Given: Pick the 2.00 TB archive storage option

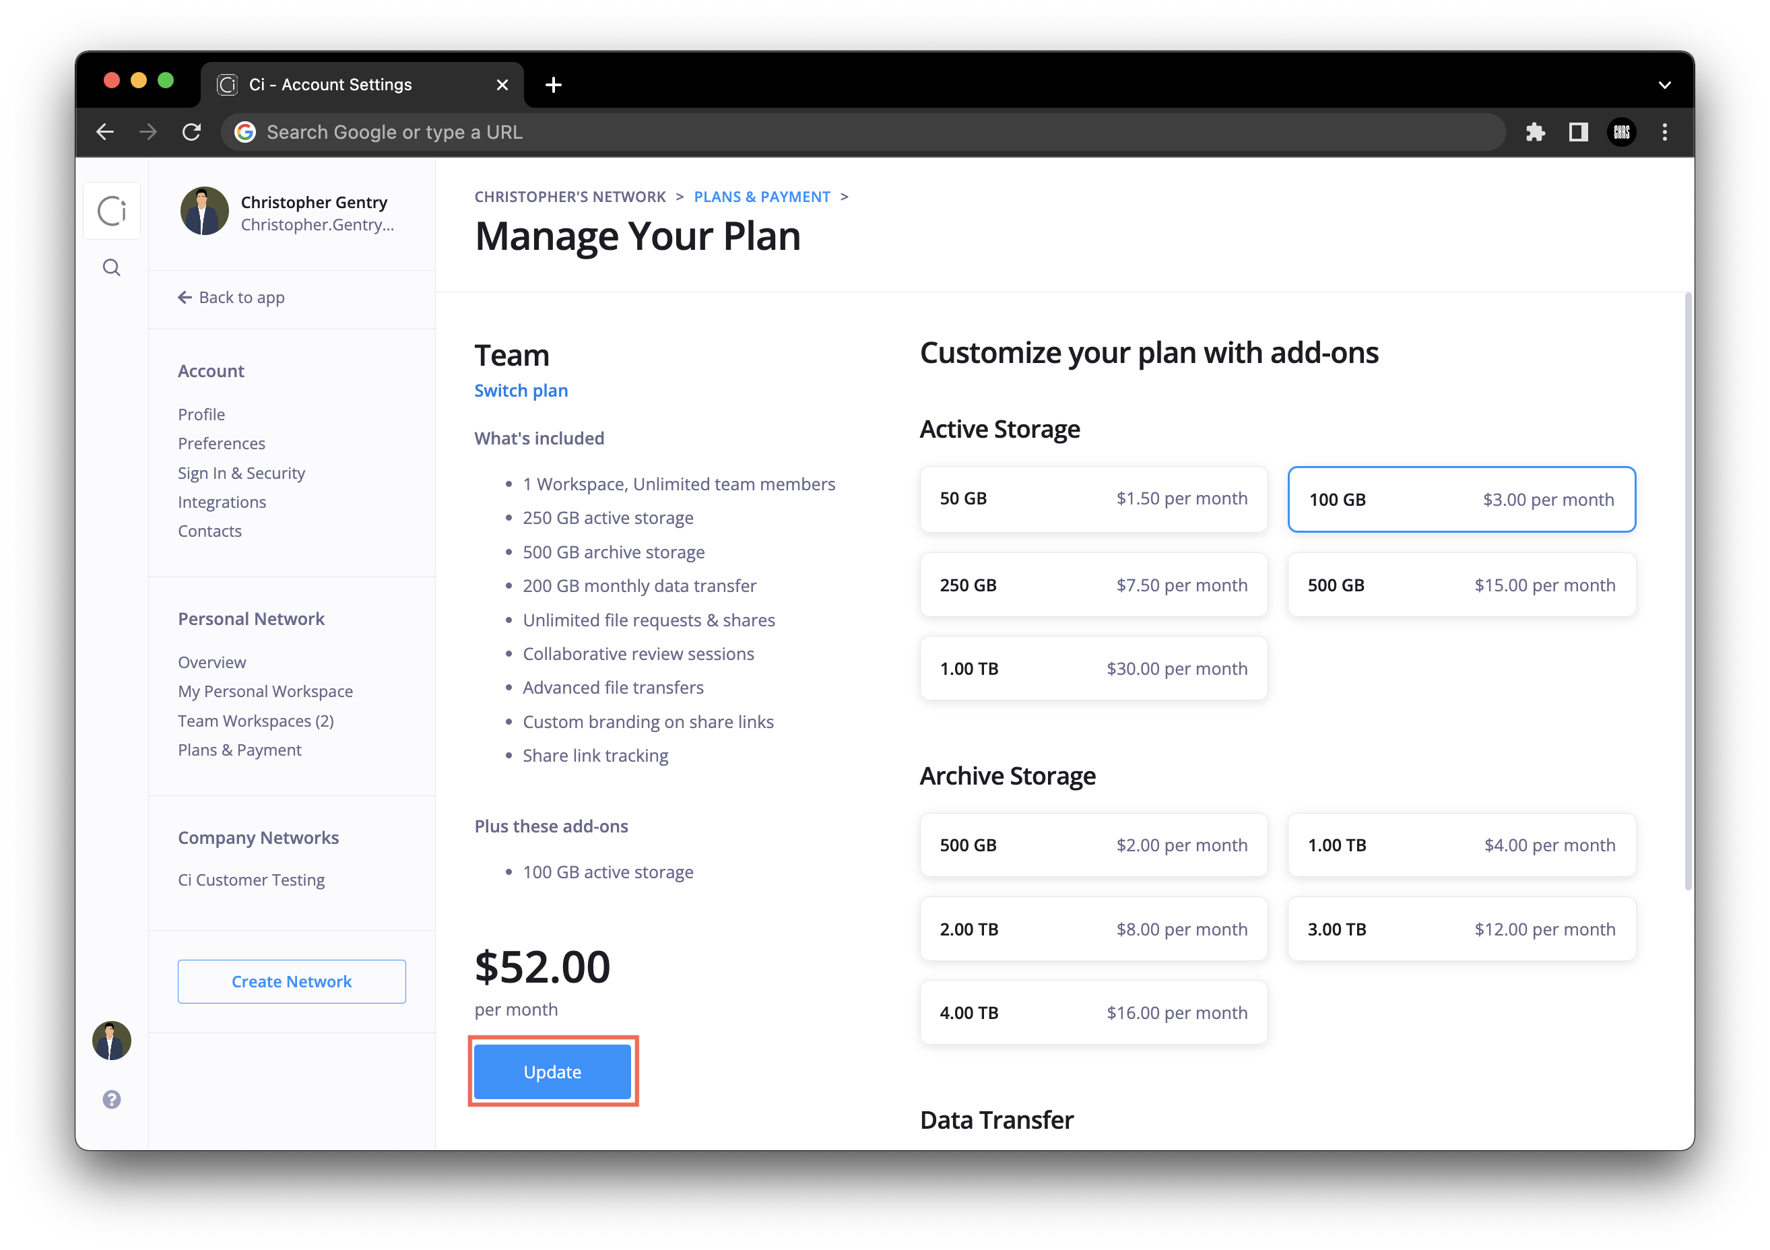Looking at the screenshot, I should click(x=1093, y=929).
